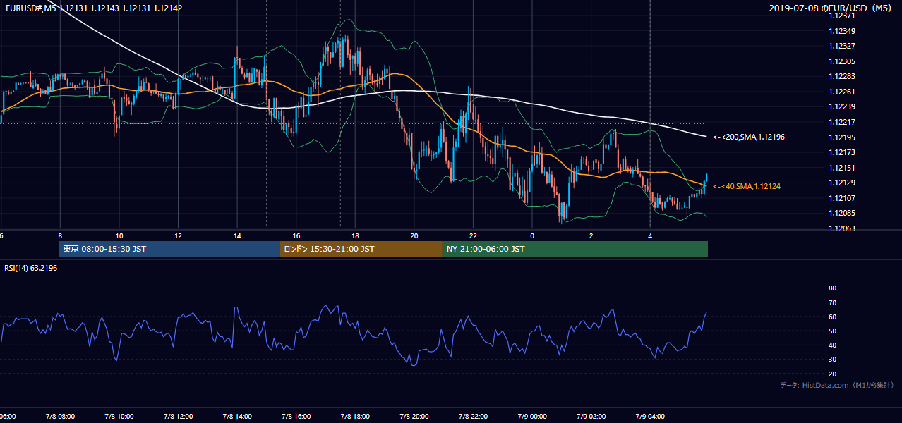Click the bottom time label 7/9 02:00
The width and height of the screenshot is (902, 423).
[591, 417]
